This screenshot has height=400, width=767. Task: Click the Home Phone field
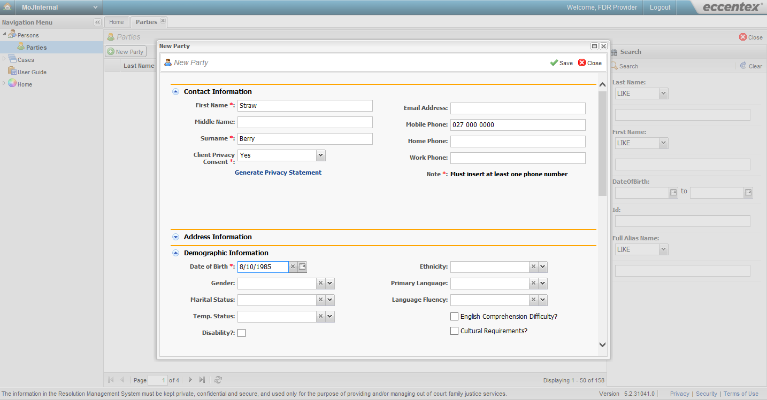coord(518,142)
